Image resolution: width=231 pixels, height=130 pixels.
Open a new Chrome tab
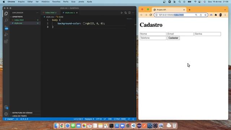coord(189,10)
